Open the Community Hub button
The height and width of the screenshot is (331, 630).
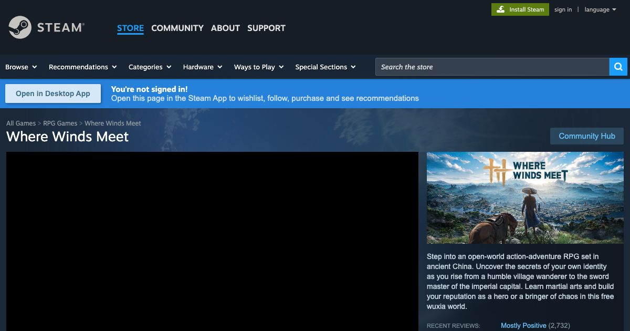pyautogui.click(x=587, y=136)
